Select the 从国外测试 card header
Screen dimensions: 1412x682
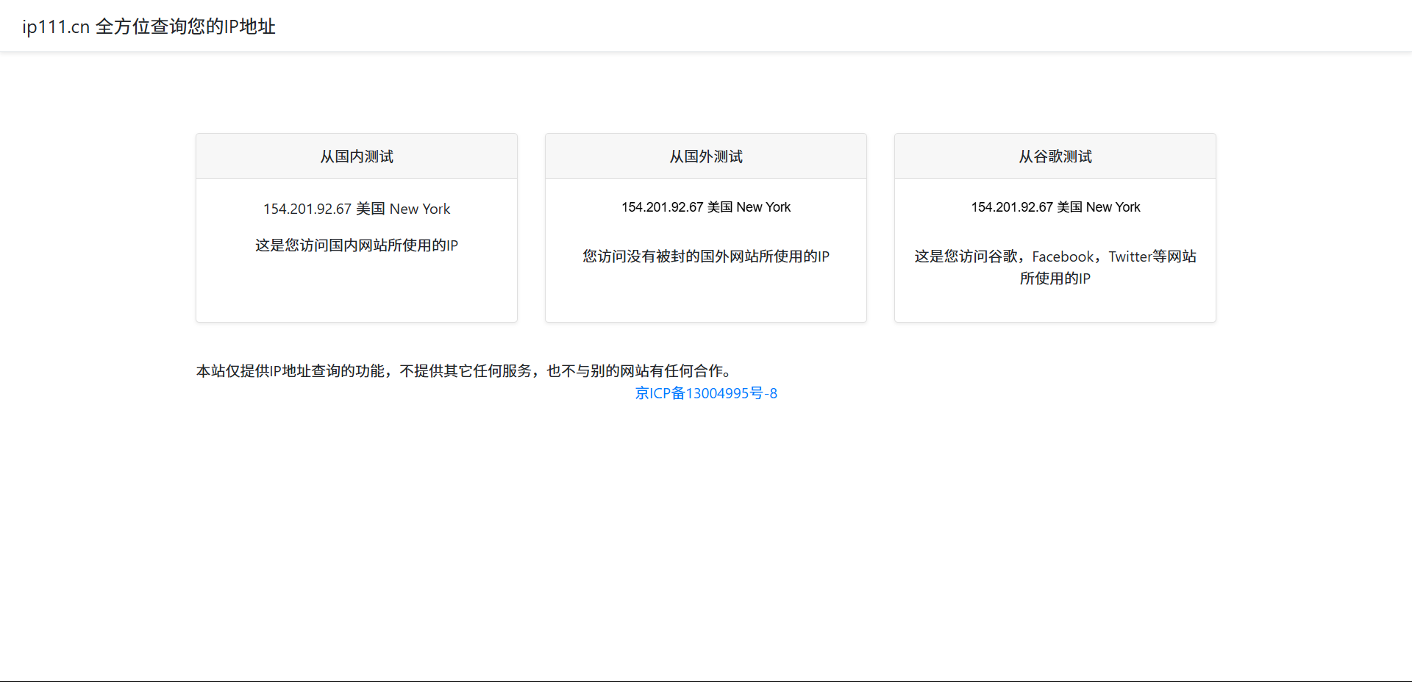point(706,157)
